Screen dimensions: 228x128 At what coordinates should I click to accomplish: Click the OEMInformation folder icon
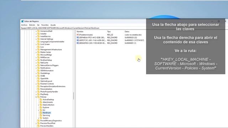click(38, 70)
